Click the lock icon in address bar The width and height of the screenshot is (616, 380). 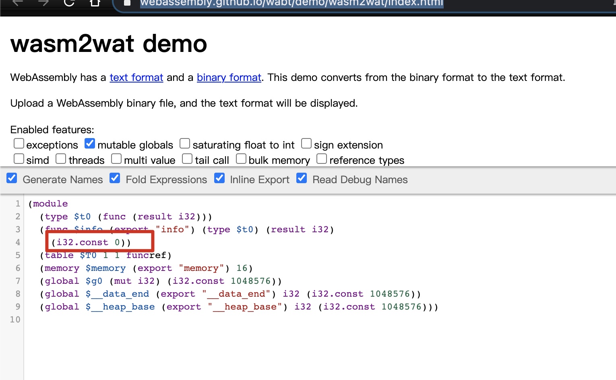(x=127, y=3)
